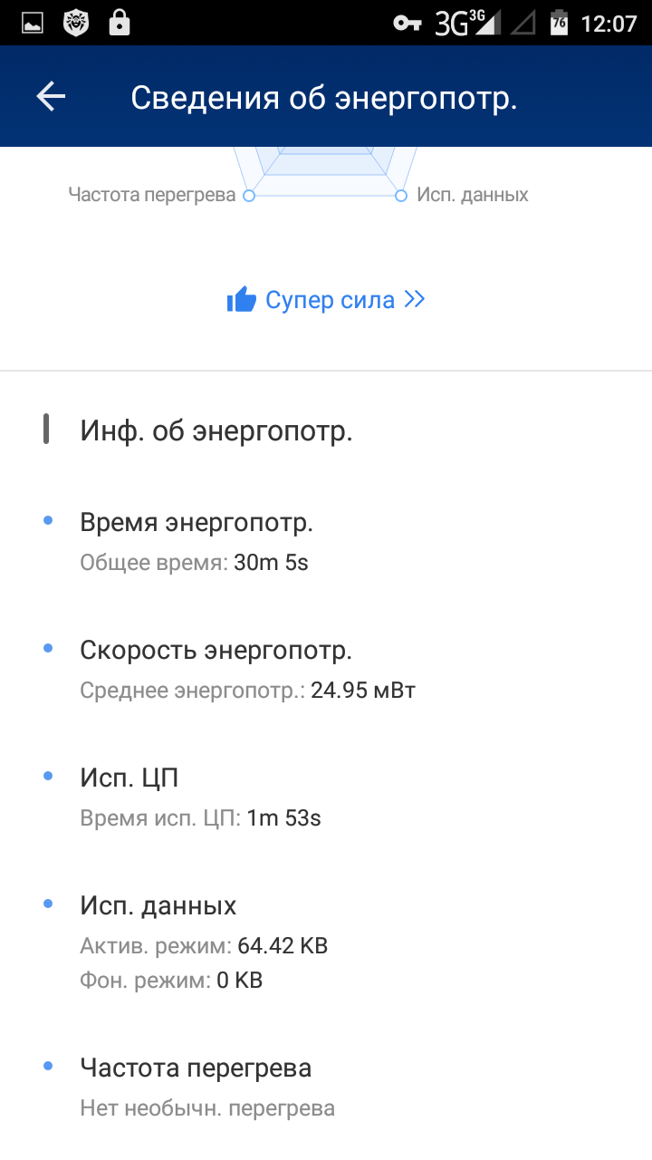
Task: Tap the Частота перегрева radar chart label
Action: click(152, 195)
